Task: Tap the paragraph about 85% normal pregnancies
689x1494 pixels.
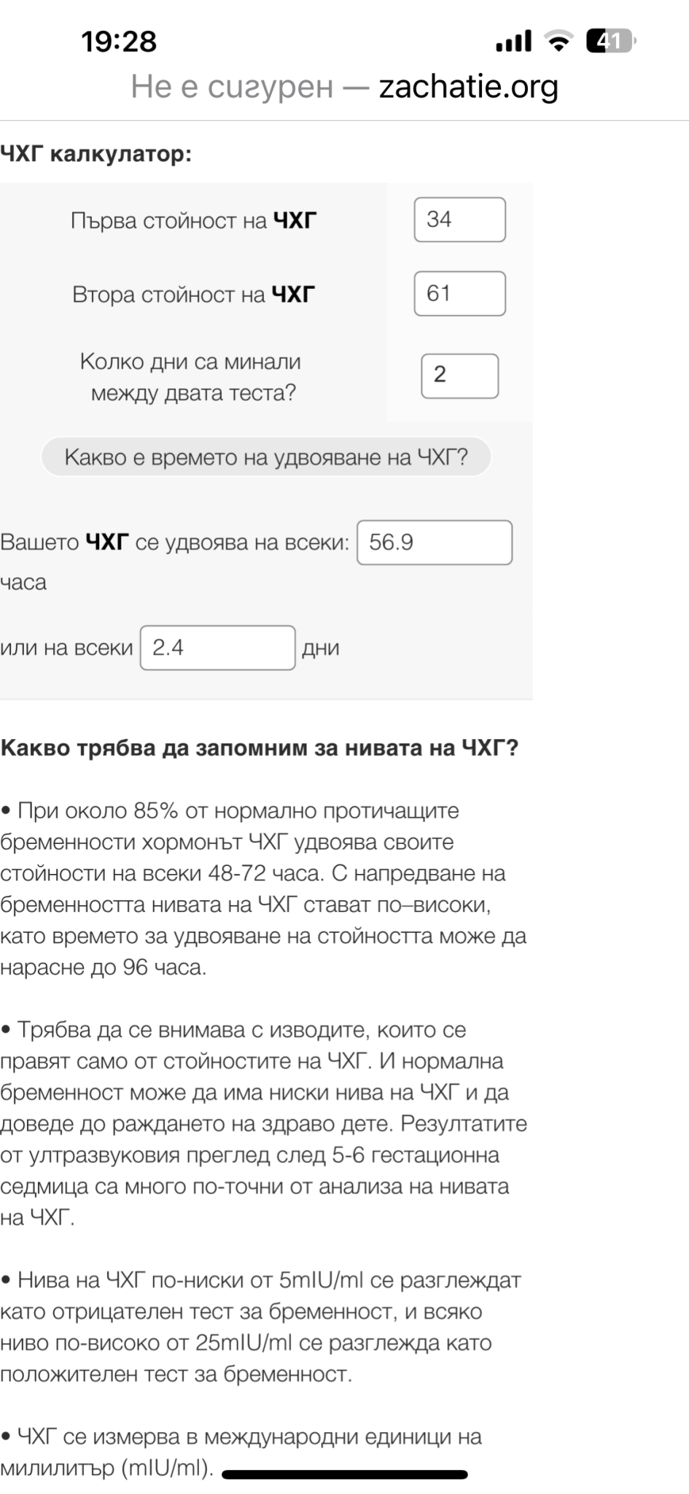Action: coord(262,889)
